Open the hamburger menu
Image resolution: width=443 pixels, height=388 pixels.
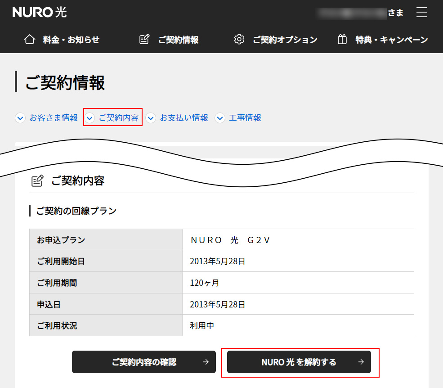click(421, 13)
